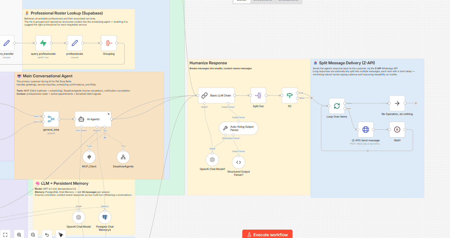Click AI Agent3 Chat Model connector
This screenshot has width=450, height=238.
(81, 127)
